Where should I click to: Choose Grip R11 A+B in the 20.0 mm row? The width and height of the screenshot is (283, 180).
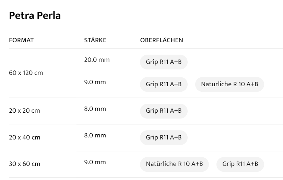[x=164, y=62]
